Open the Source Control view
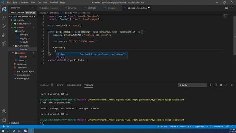The height and width of the screenshot is (133, 236). (x=4, y=26)
